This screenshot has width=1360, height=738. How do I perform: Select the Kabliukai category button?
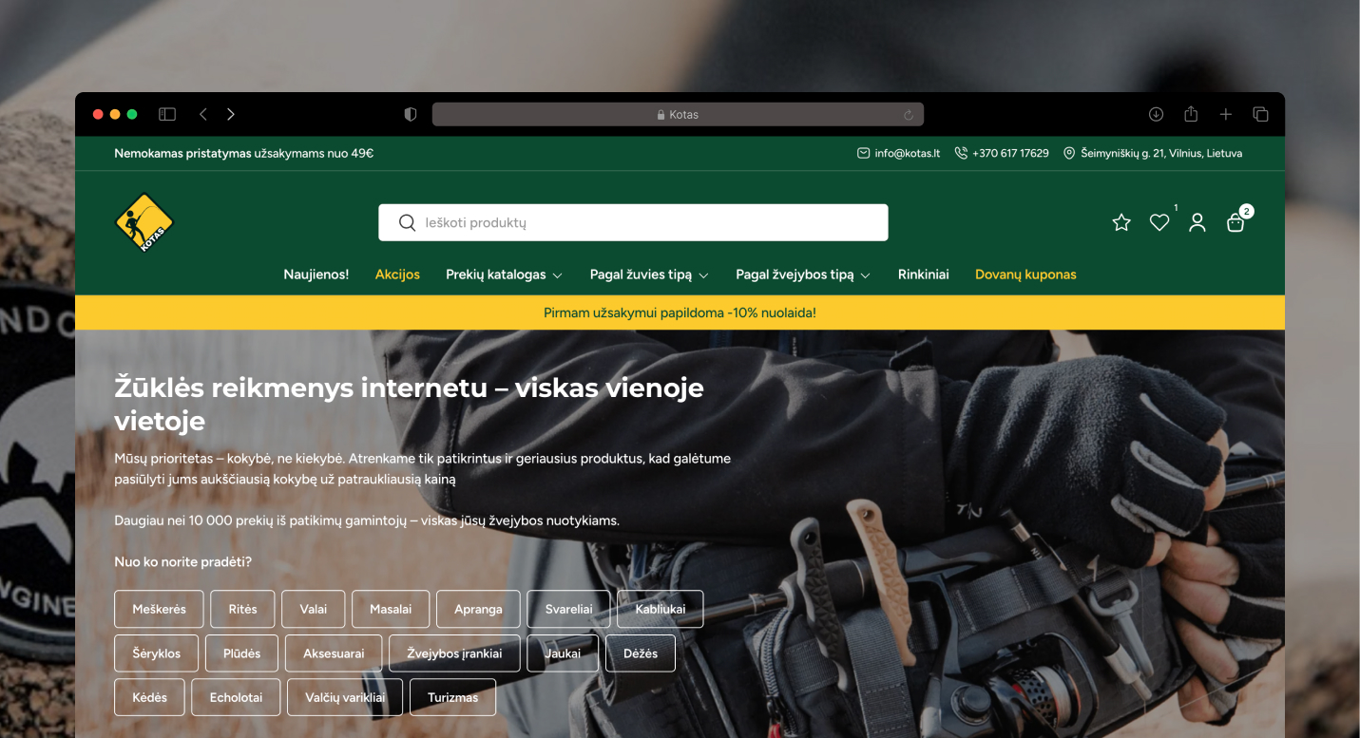click(x=661, y=609)
